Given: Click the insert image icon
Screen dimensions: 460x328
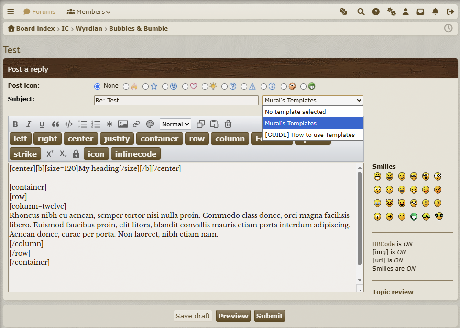Looking at the screenshot, I should click(x=123, y=124).
